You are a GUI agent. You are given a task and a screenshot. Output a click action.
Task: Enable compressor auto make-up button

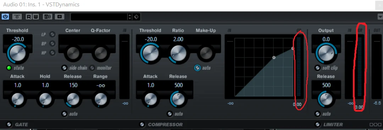click(198, 68)
